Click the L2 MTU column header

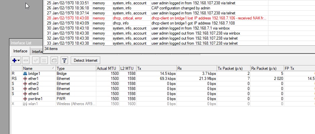(x=128, y=69)
